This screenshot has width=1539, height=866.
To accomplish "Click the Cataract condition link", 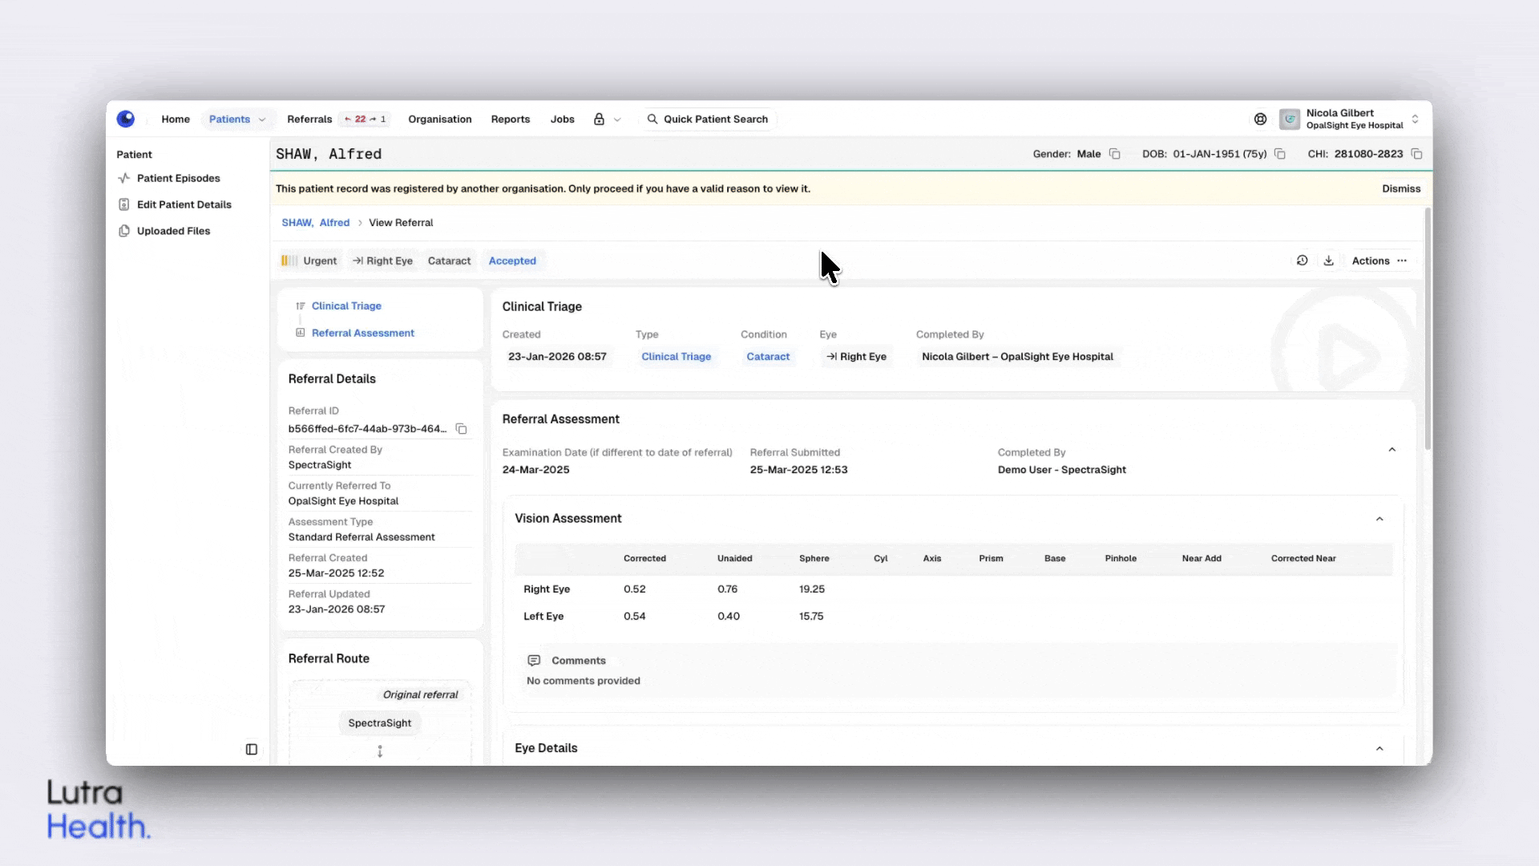I will [768, 357].
